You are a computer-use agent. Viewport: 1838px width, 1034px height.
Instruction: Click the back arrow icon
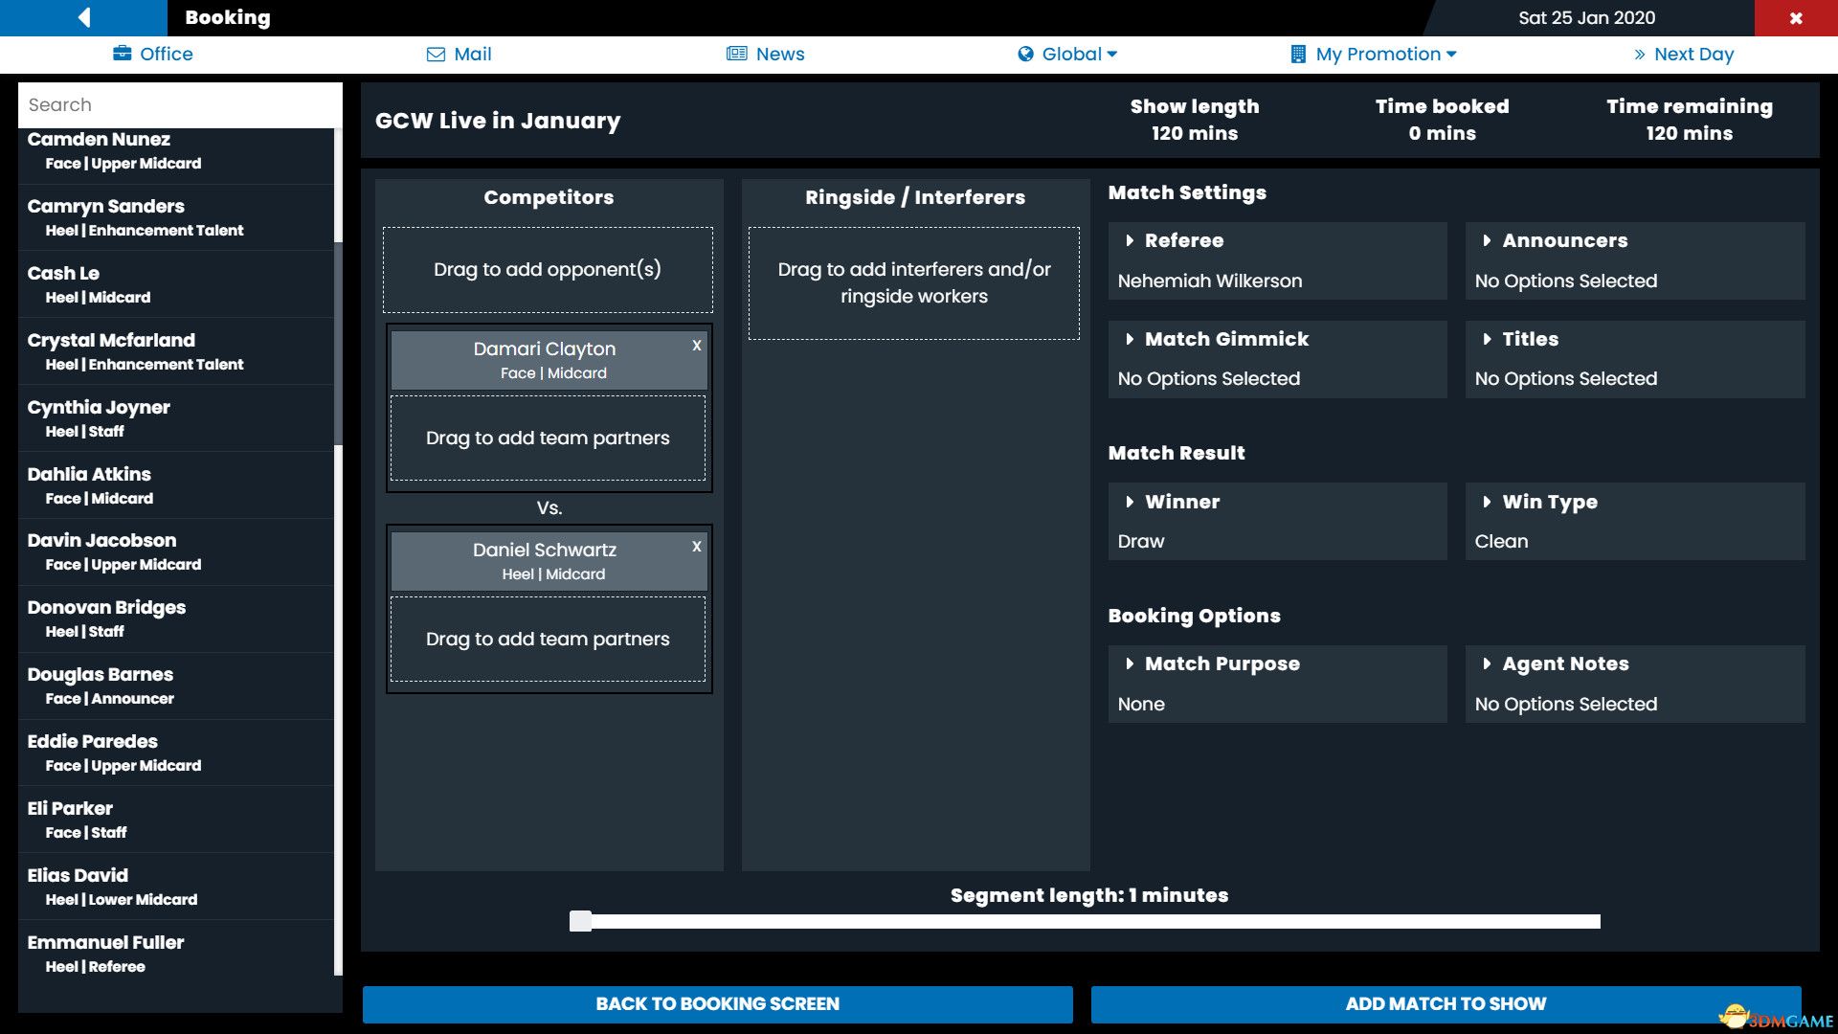click(x=84, y=17)
